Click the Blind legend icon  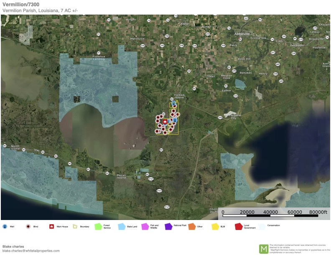tap(28, 226)
